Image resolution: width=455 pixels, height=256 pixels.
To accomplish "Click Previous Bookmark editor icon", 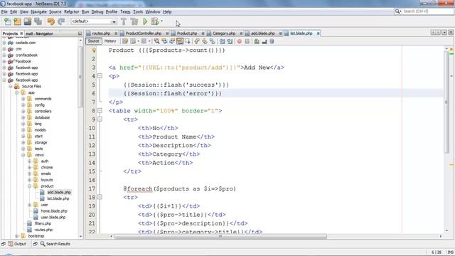I will (197, 41).
